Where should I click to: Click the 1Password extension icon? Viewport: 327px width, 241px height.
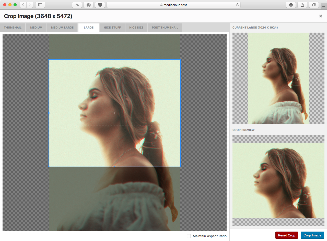pos(88,5)
